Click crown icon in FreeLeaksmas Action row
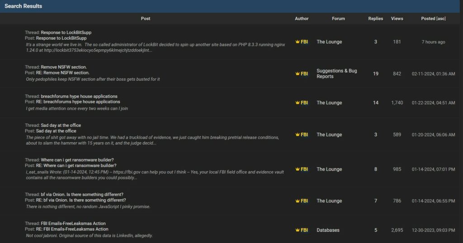463x243 pixels. click(x=298, y=230)
